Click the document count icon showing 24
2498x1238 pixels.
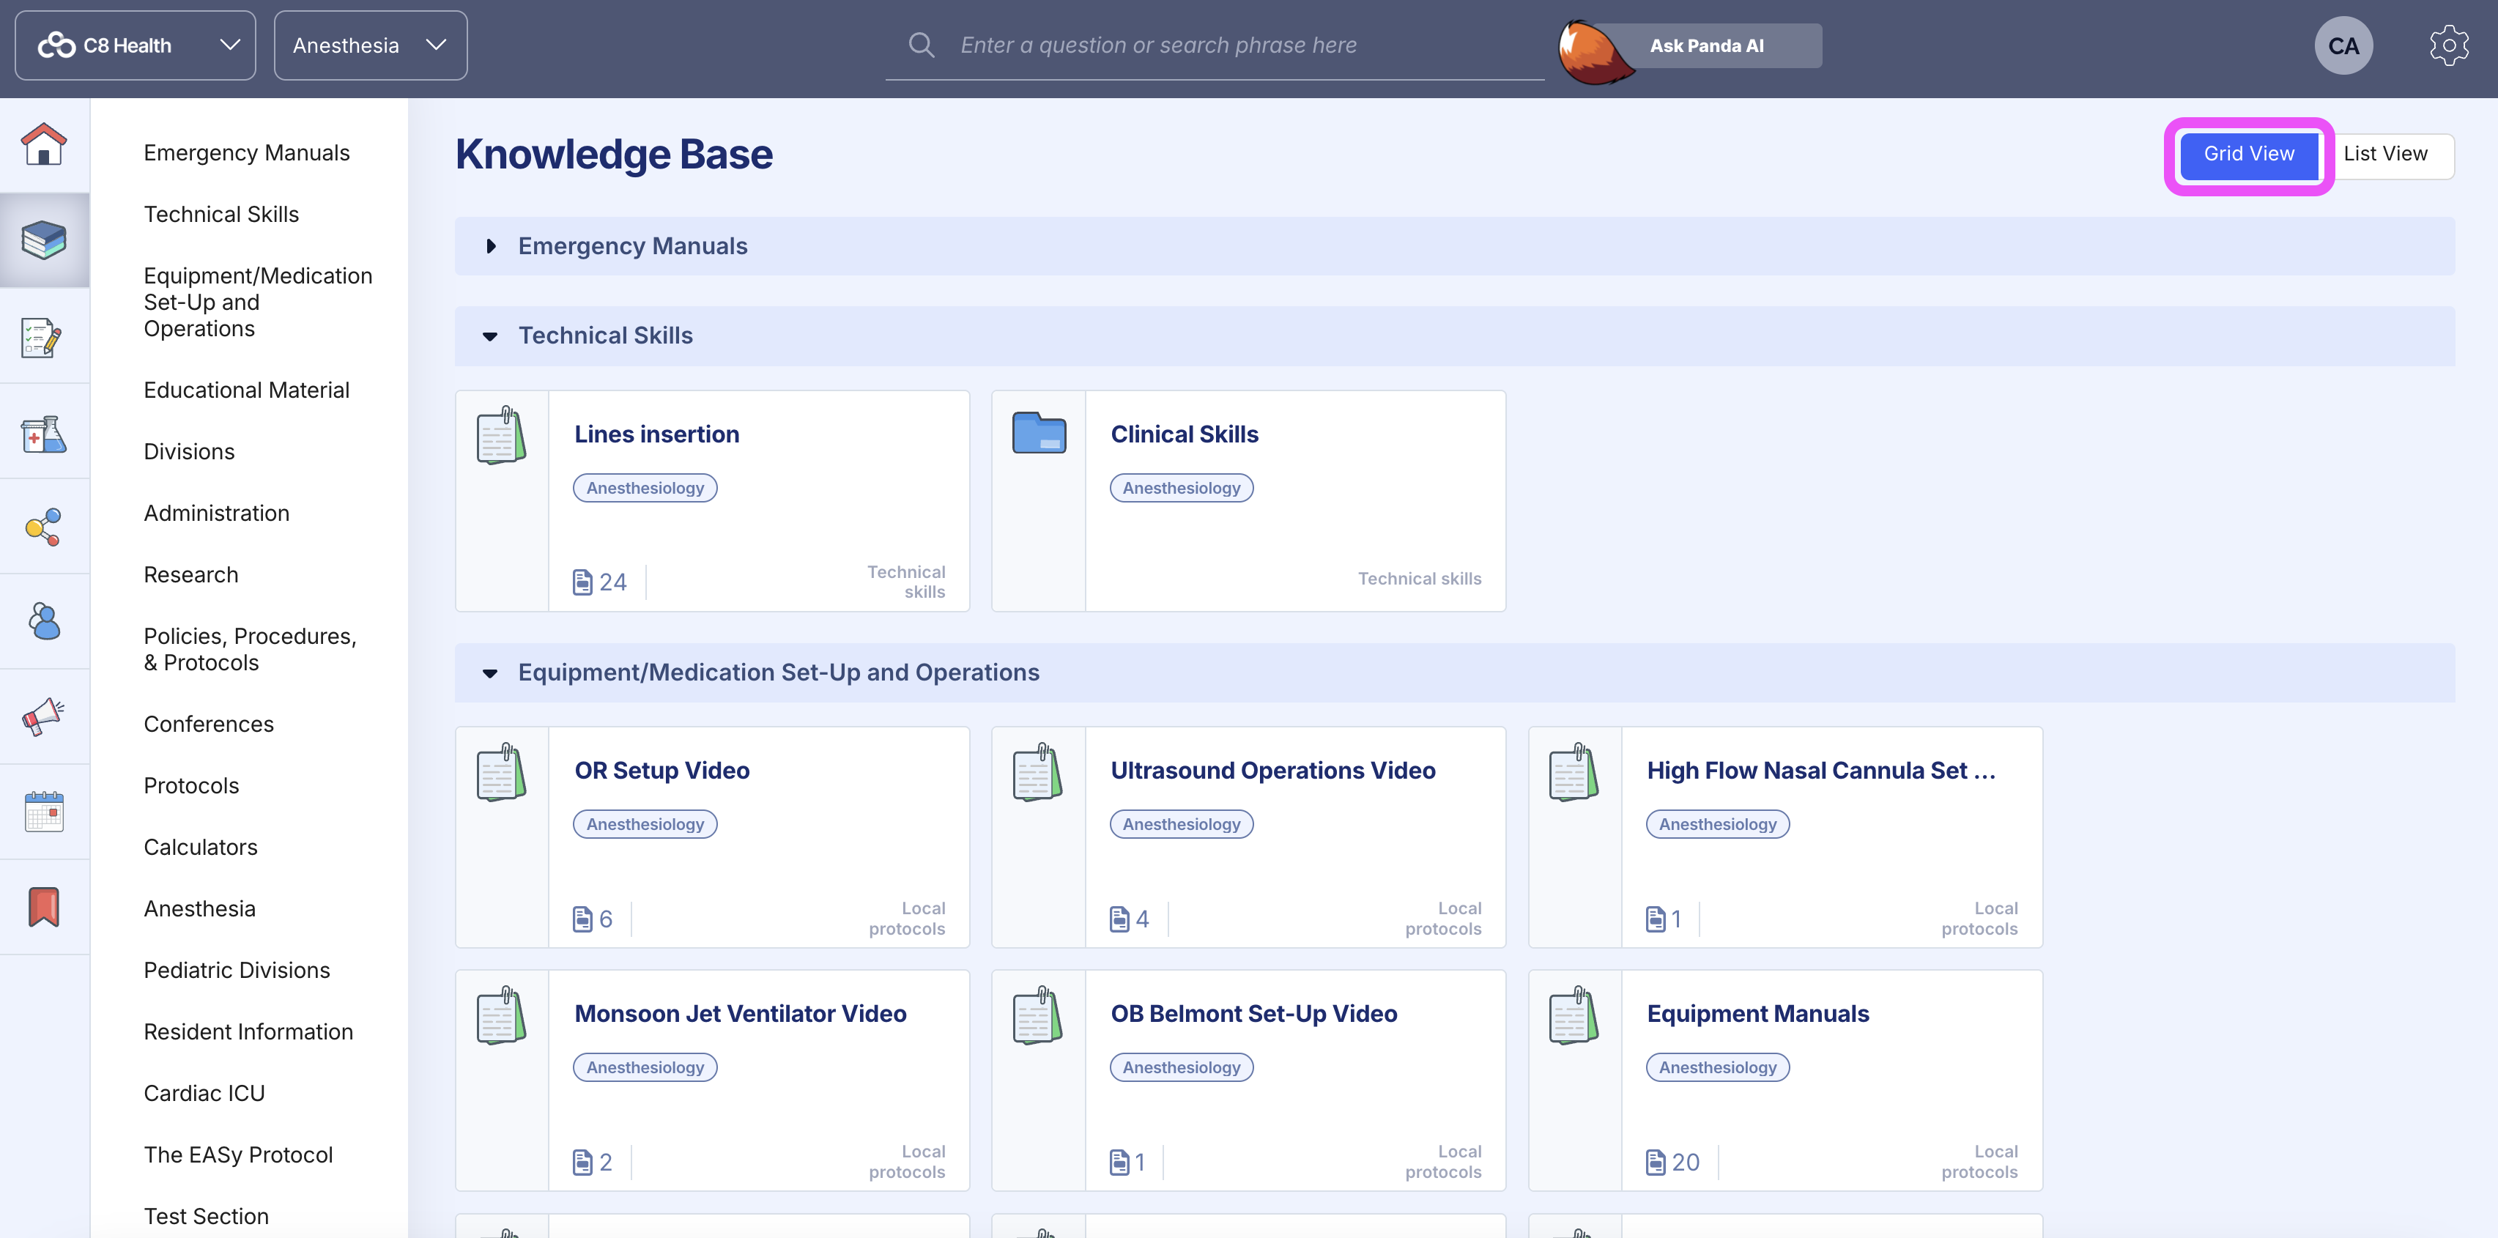(583, 582)
